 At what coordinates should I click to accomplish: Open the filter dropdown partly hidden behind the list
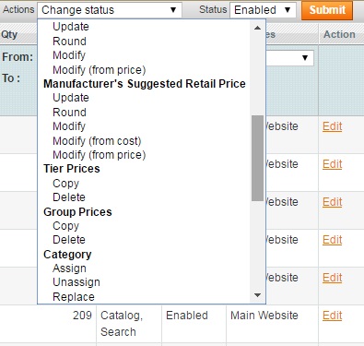pyautogui.click(x=289, y=58)
